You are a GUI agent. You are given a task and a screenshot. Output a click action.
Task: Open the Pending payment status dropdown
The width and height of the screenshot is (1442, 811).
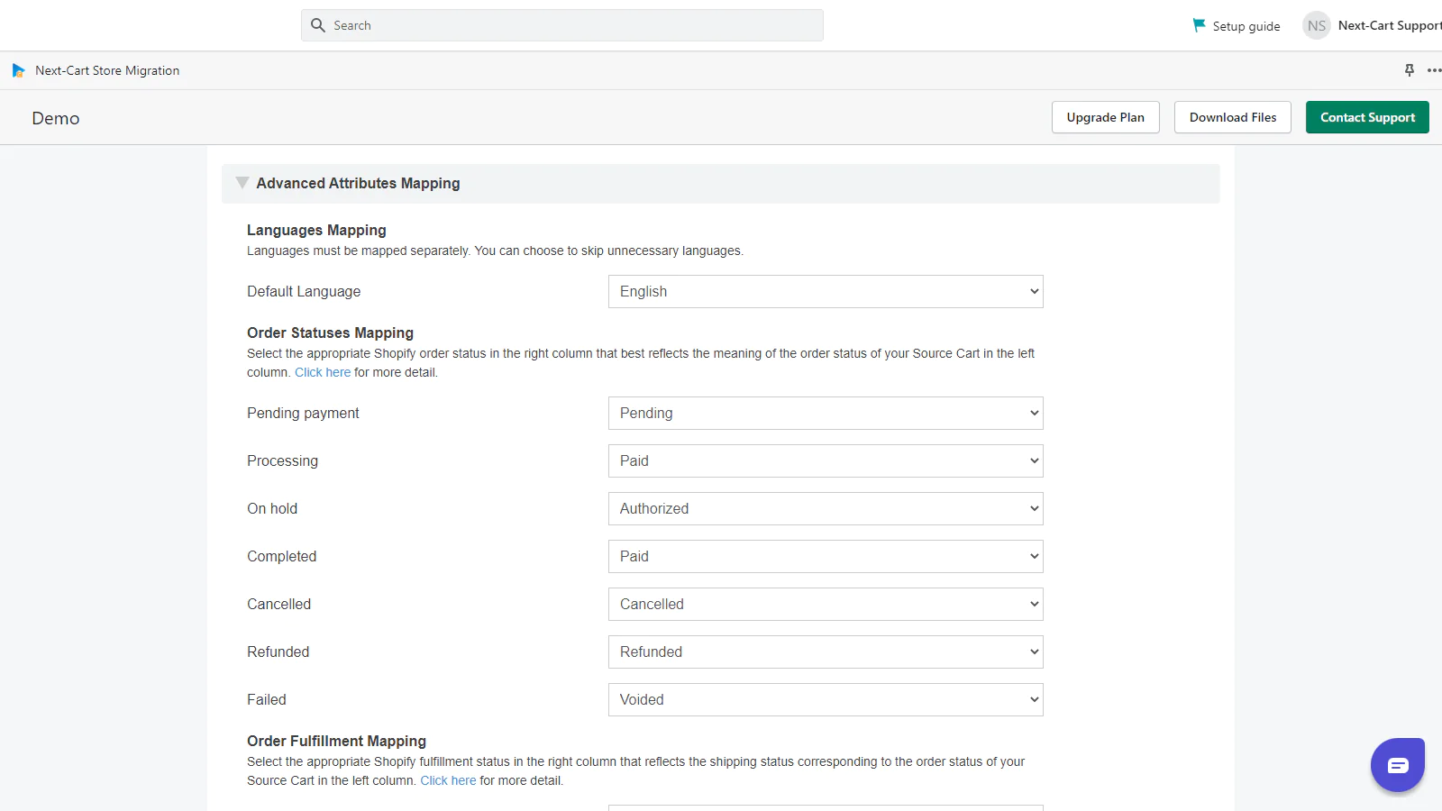point(825,414)
